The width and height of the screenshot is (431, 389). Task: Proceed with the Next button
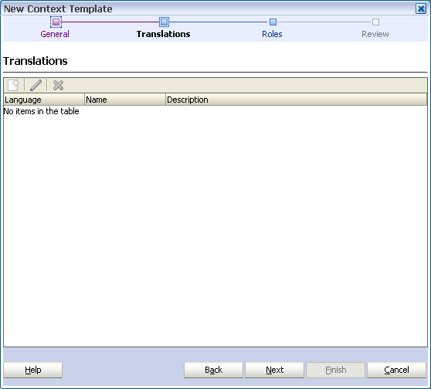[x=275, y=370]
